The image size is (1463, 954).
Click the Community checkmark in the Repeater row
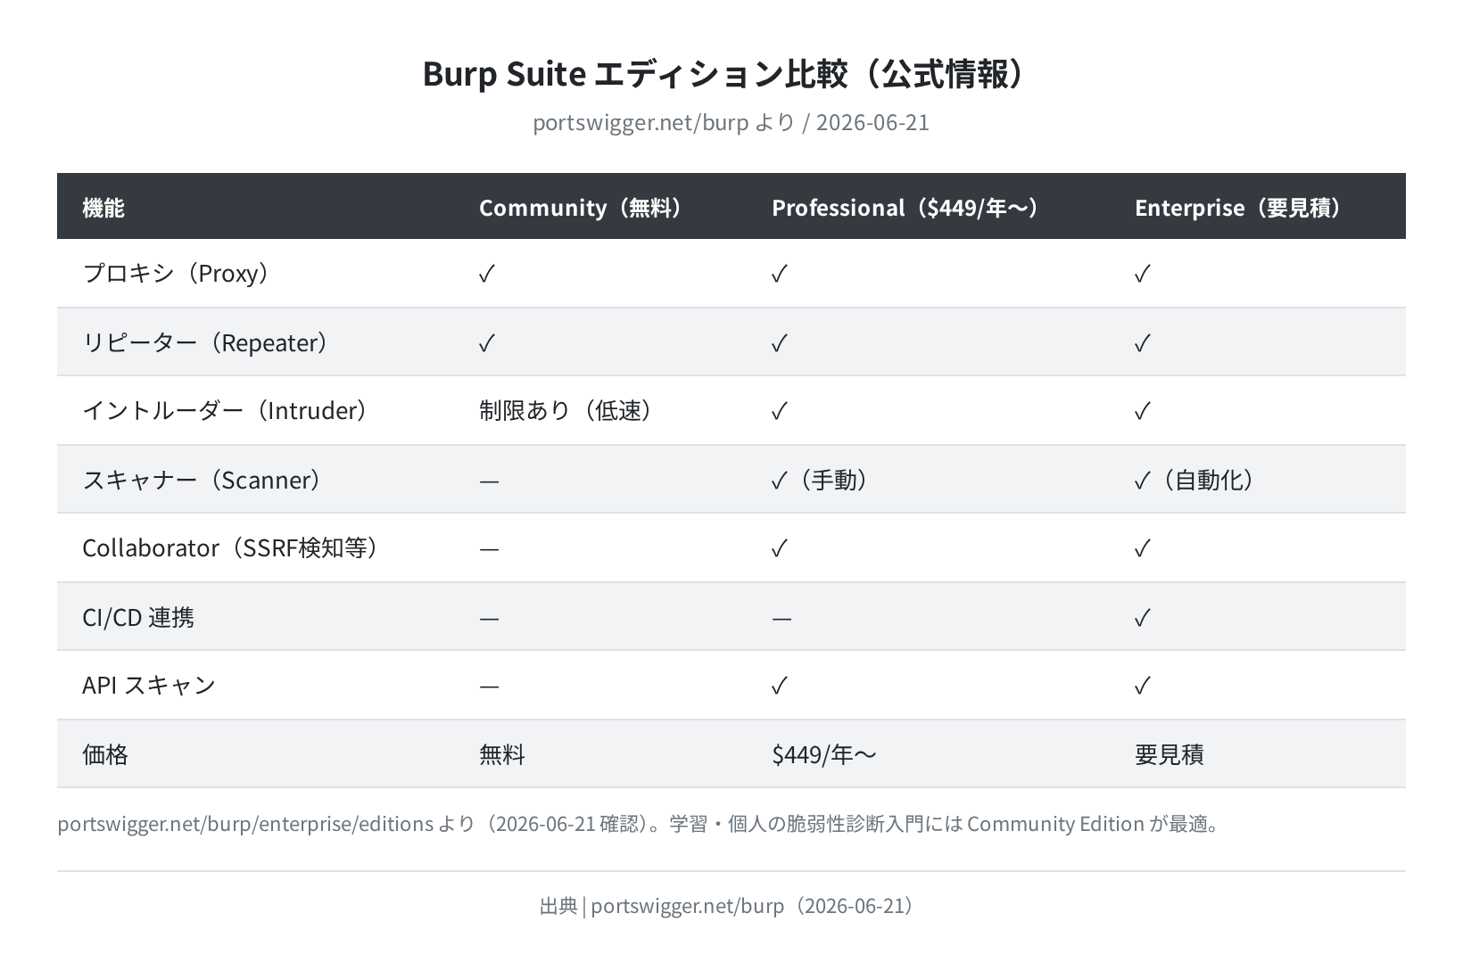486,343
